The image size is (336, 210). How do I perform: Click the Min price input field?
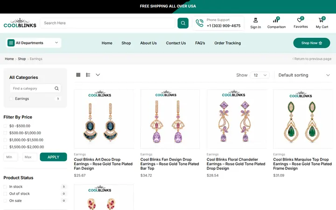(x=11, y=157)
